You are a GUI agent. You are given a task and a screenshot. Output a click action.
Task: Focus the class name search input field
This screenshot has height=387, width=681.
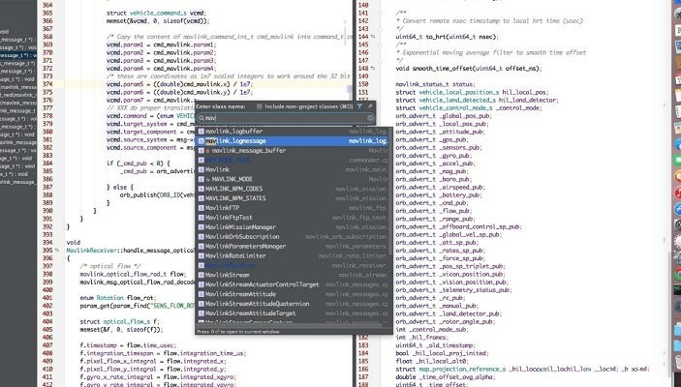tap(286, 118)
